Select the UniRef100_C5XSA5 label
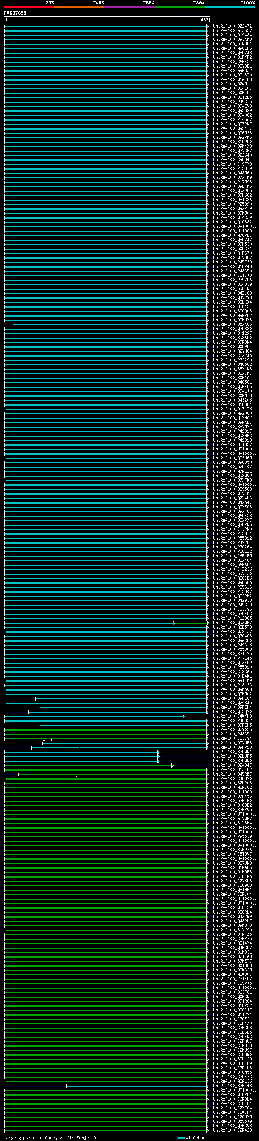The width and height of the screenshot is (259, 1141). [232, 672]
